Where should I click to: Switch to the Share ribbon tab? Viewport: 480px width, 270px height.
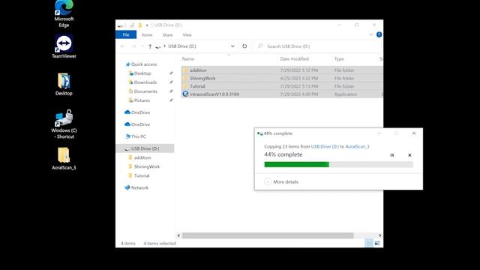point(167,35)
